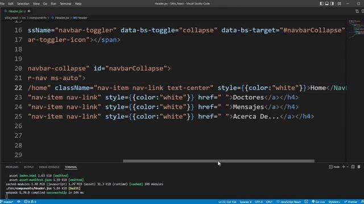This screenshot has height=204, width=364.
Task: Open the View menu
Action: [36, 3]
